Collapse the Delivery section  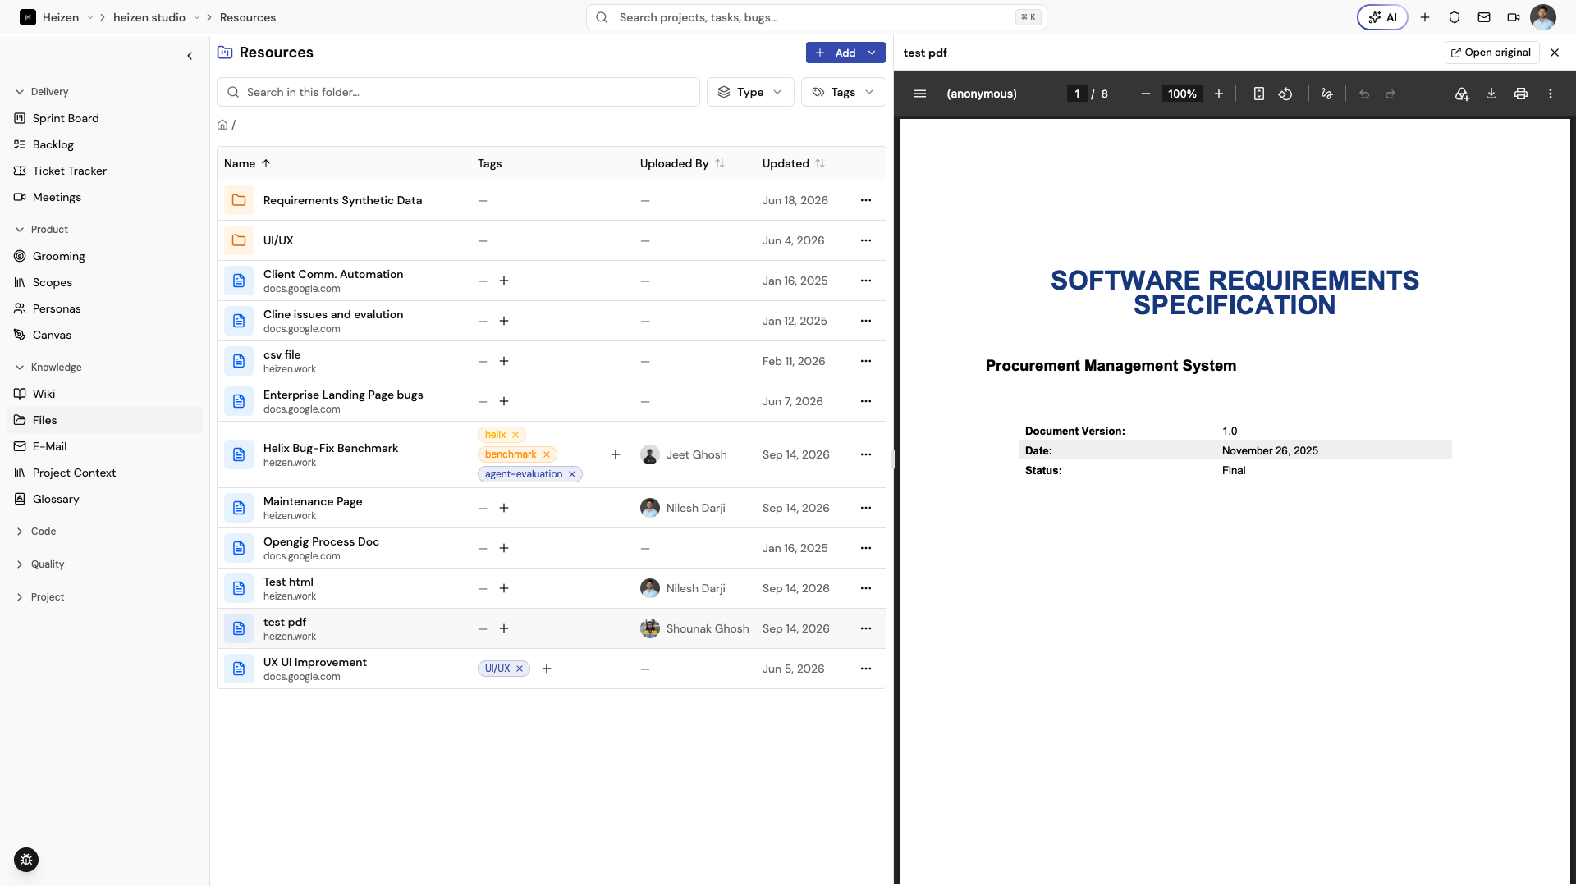[42, 92]
